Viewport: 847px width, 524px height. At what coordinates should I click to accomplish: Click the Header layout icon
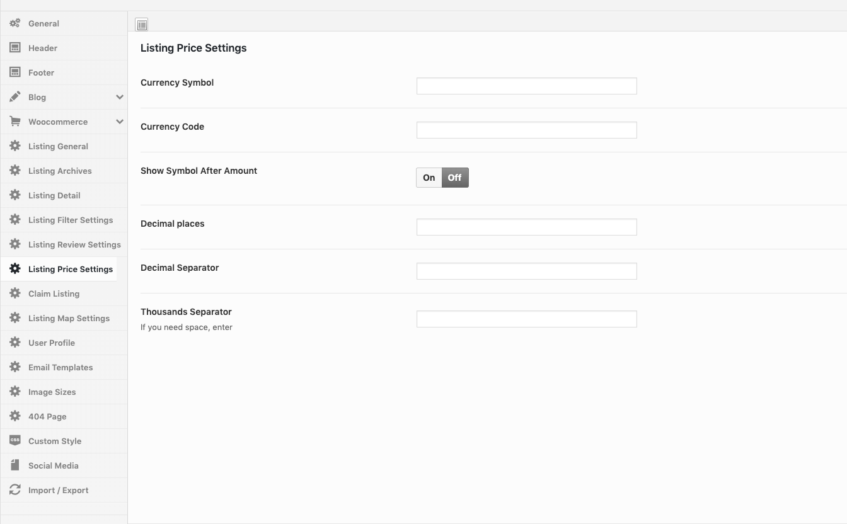click(15, 48)
